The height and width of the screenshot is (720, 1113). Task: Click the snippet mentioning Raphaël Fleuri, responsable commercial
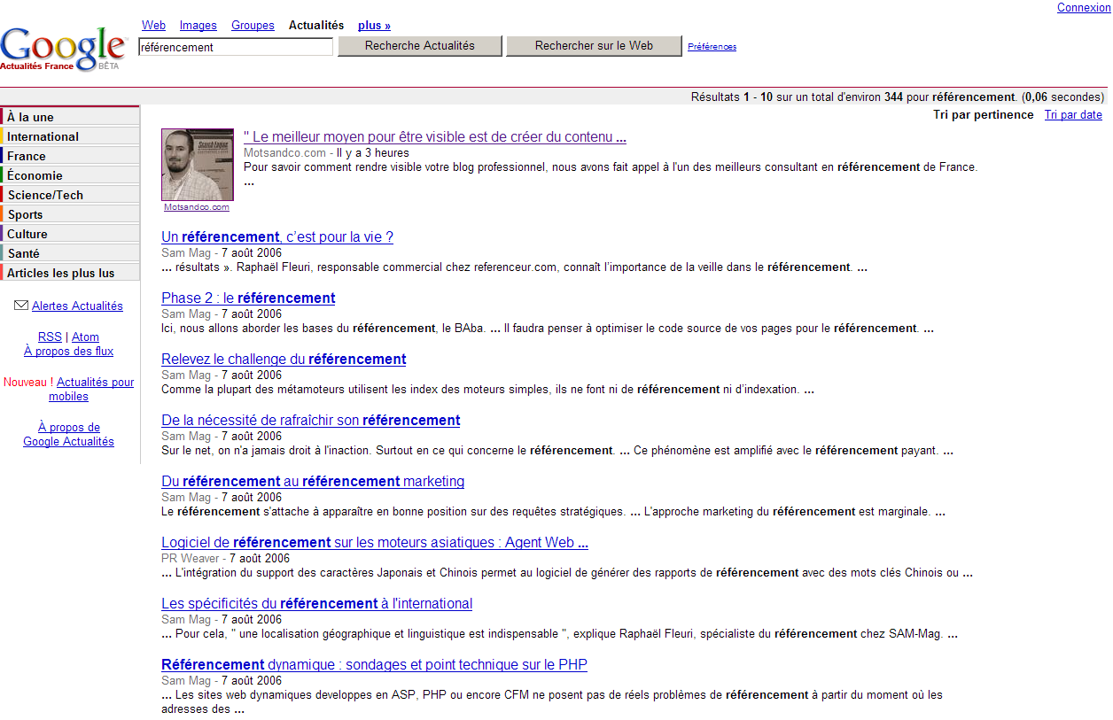[514, 267]
